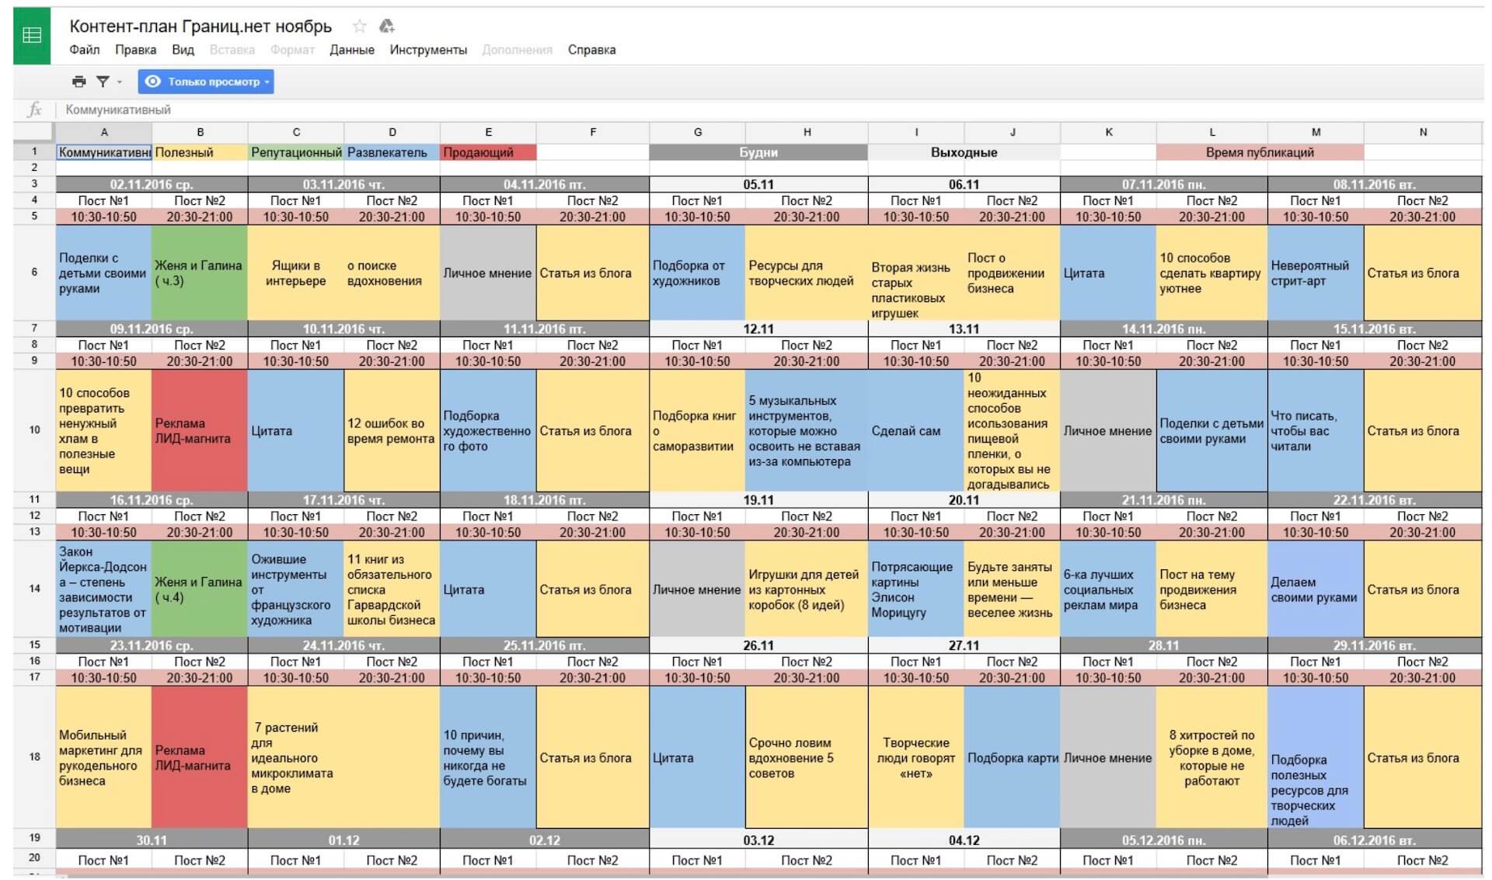Select column header G
1492x880 pixels.
(x=697, y=132)
